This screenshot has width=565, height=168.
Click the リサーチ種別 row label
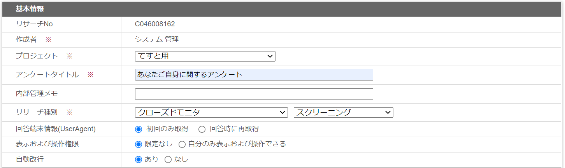pos(37,112)
